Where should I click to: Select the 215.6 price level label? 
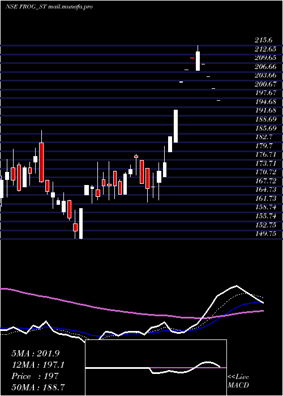point(263,40)
